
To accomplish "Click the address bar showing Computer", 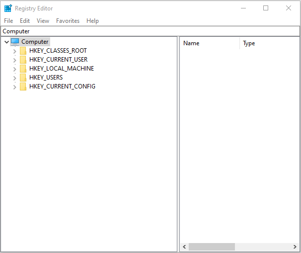I will click(x=150, y=31).
